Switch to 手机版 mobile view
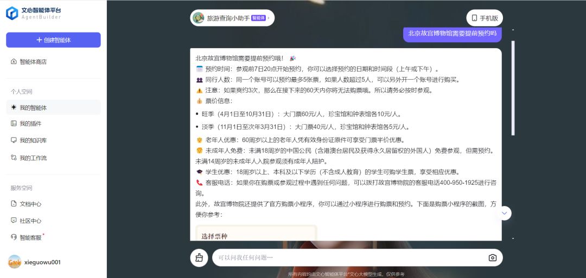The image size is (586, 278). click(x=485, y=18)
